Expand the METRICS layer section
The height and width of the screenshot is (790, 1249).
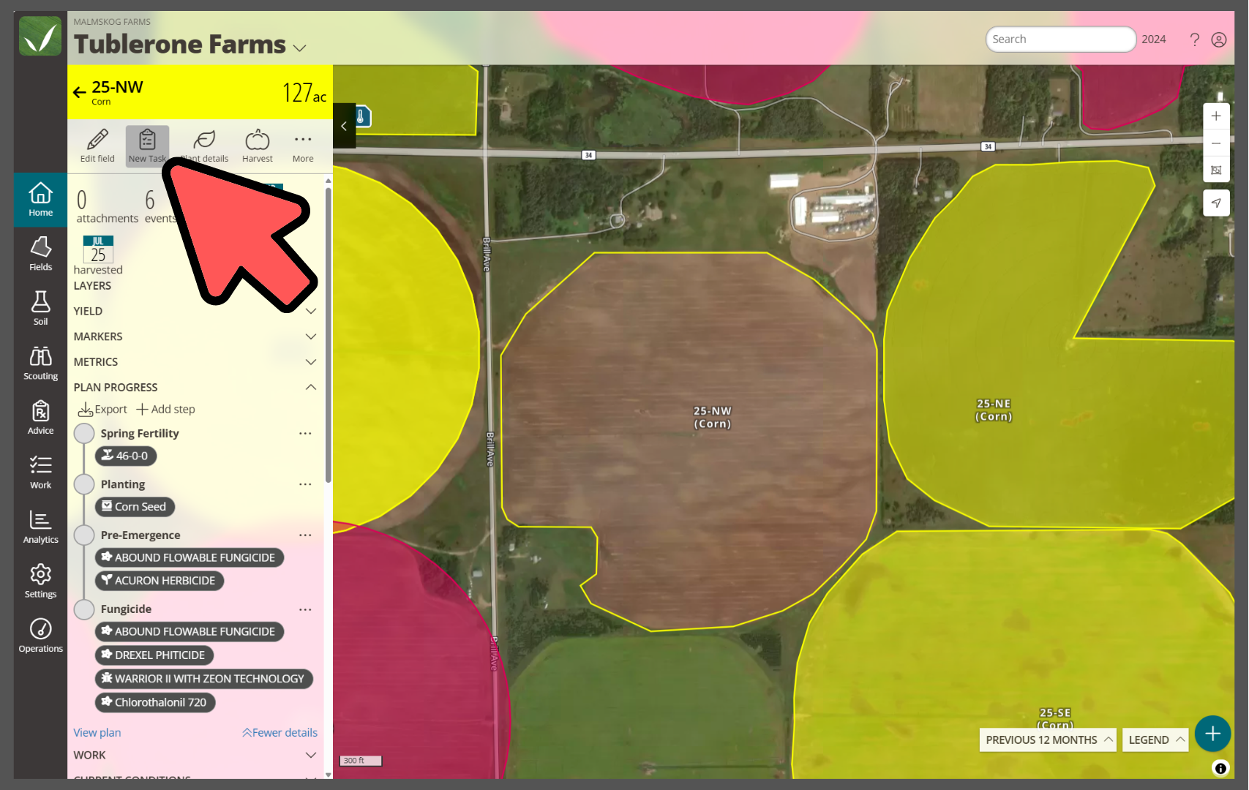pyautogui.click(x=195, y=362)
